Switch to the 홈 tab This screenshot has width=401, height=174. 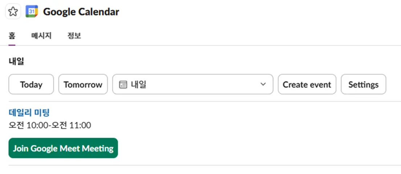coord(12,36)
